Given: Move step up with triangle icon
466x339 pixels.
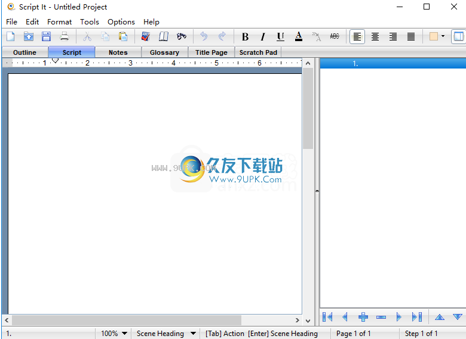Looking at the screenshot, I should click(x=440, y=317).
